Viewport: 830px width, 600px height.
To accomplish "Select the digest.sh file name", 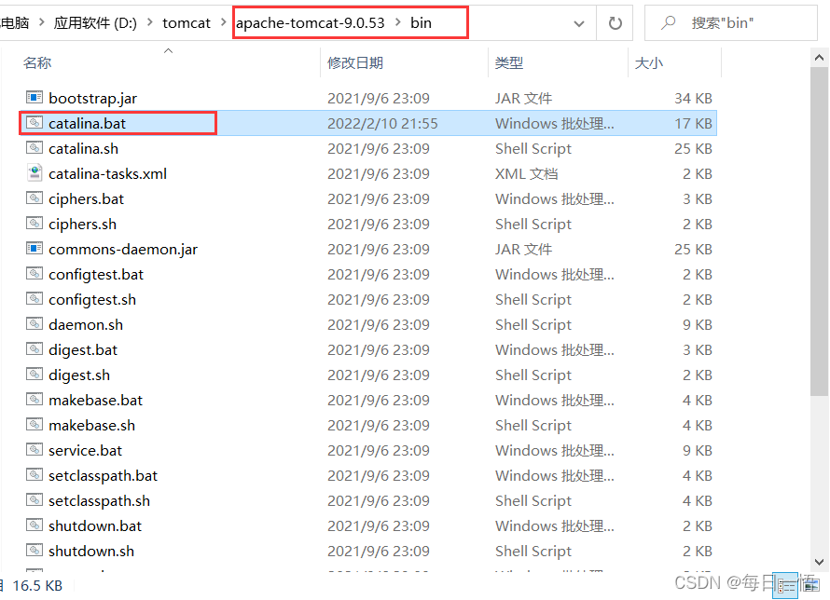I will 79,375.
